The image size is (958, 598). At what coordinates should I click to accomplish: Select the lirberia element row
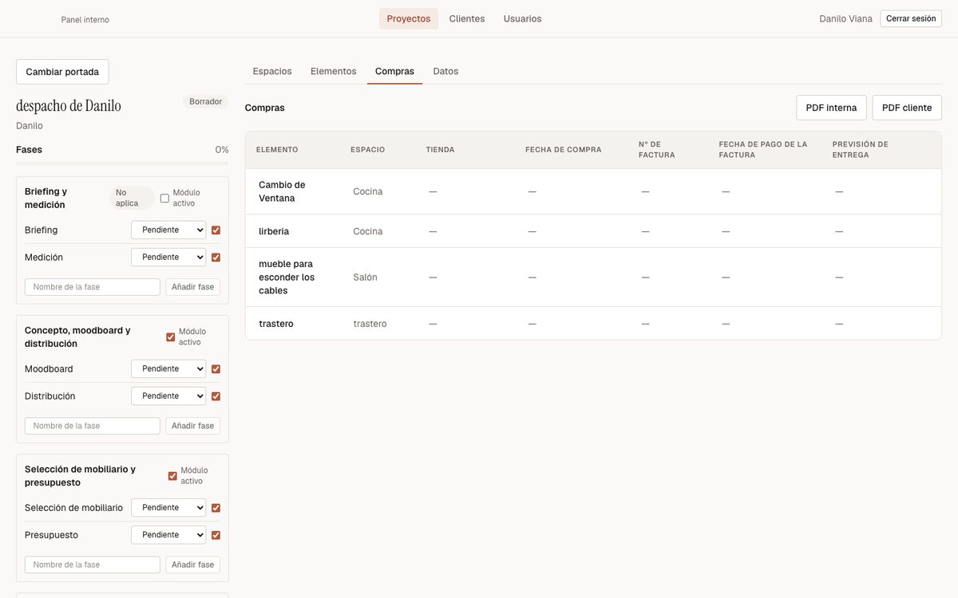(593, 231)
